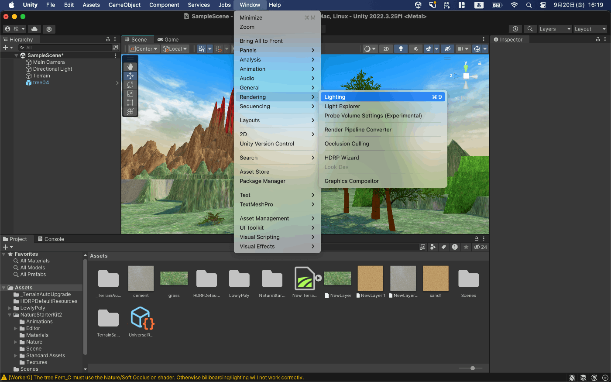This screenshot has width=611, height=382.
Task: Open the New Terrain asset icon
Action: pos(305,278)
